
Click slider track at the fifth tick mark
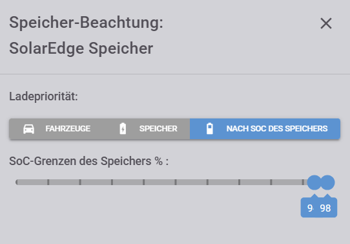pos(176,183)
